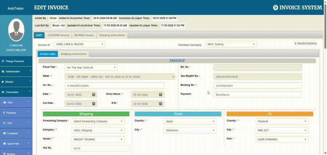This screenshot has width=327, height=155.
Task: Expand the Yard submenu chevron
Action: (28, 122)
